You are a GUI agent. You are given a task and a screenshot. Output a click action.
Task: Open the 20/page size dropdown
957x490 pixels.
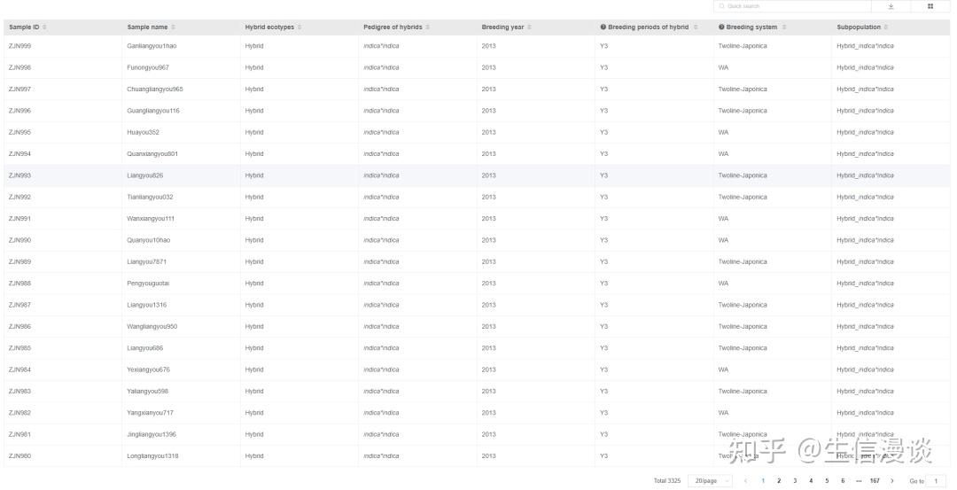pyautogui.click(x=711, y=481)
